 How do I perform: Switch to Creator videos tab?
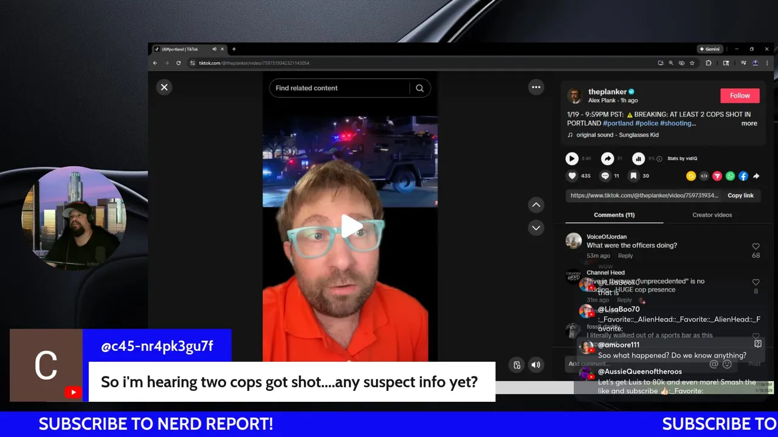[712, 215]
